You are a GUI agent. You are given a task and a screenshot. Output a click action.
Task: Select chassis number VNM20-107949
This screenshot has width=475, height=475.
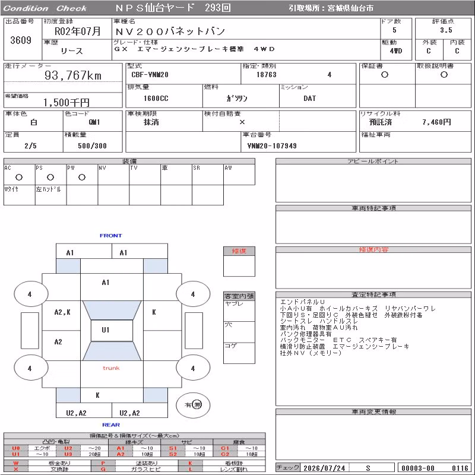pyautogui.click(x=272, y=145)
